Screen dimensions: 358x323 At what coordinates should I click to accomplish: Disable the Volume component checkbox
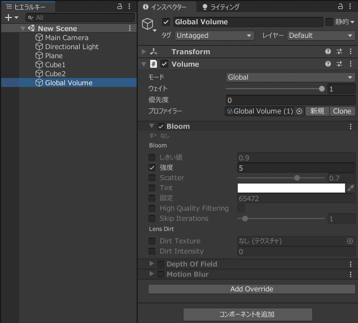164,64
